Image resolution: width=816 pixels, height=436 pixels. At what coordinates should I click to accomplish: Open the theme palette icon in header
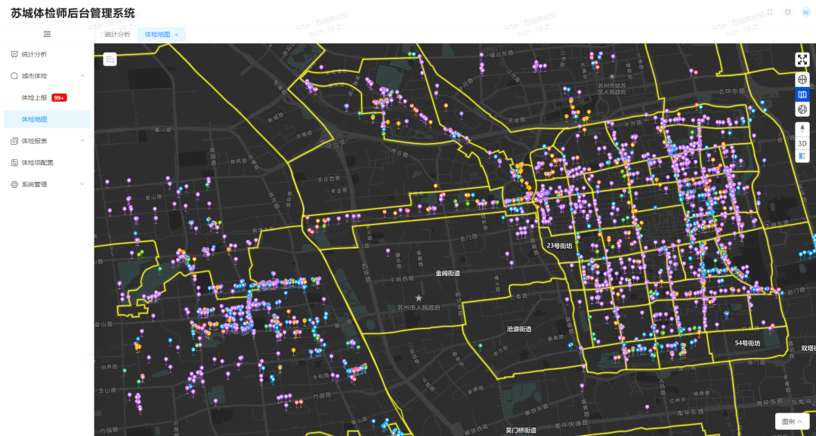coord(788,12)
